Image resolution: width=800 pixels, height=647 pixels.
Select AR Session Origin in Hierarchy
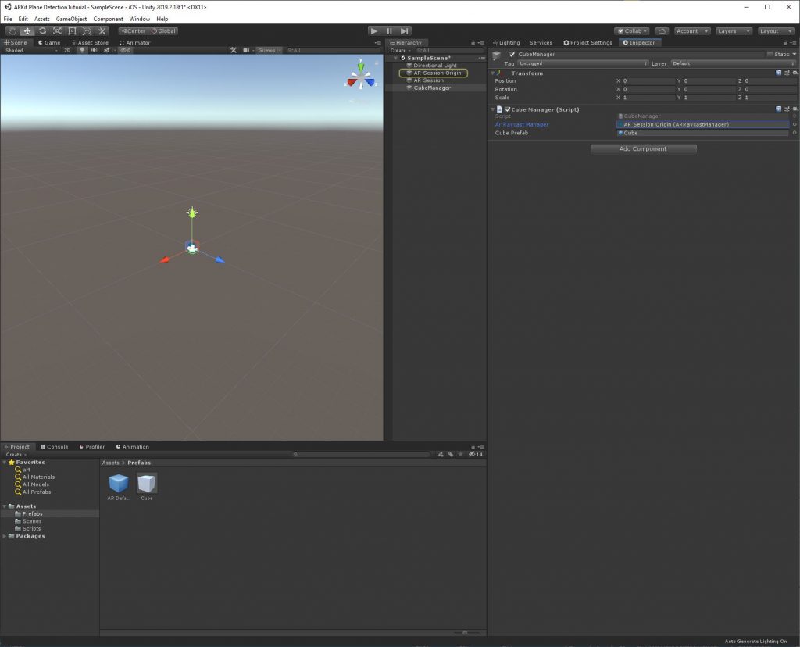(437, 73)
